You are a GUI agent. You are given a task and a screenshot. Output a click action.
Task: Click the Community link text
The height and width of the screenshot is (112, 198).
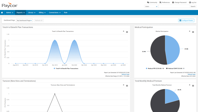[x=153, y=2]
